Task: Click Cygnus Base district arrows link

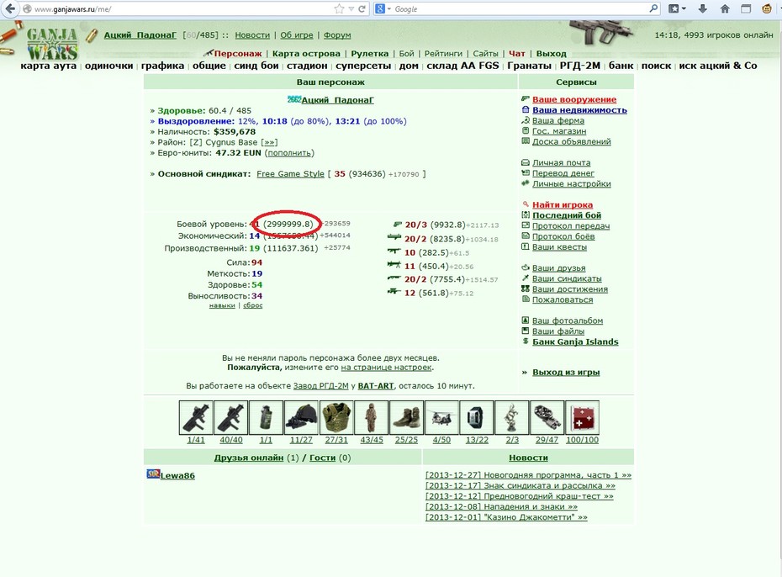Action: 269,142
